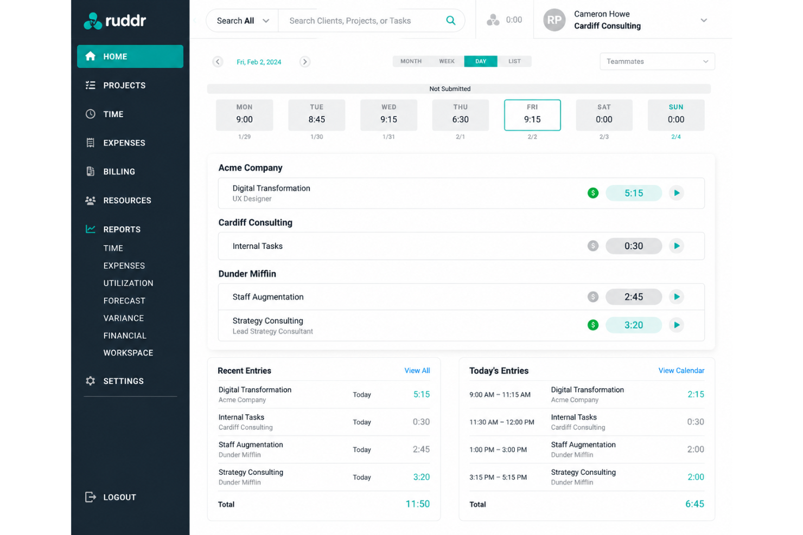The image size is (803, 535).
Task: Click the gray dollar icon for Staff Augmentation
Action: point(593,296)
